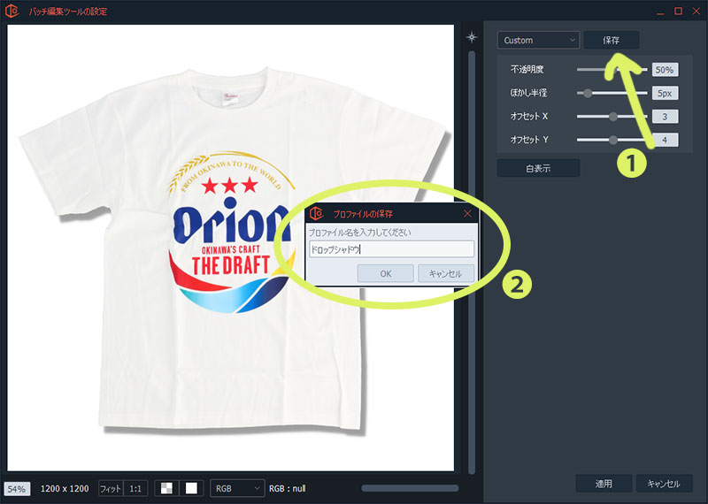Confirm the profile name with OK
The image size is (708, 504).
pos(385,273)
